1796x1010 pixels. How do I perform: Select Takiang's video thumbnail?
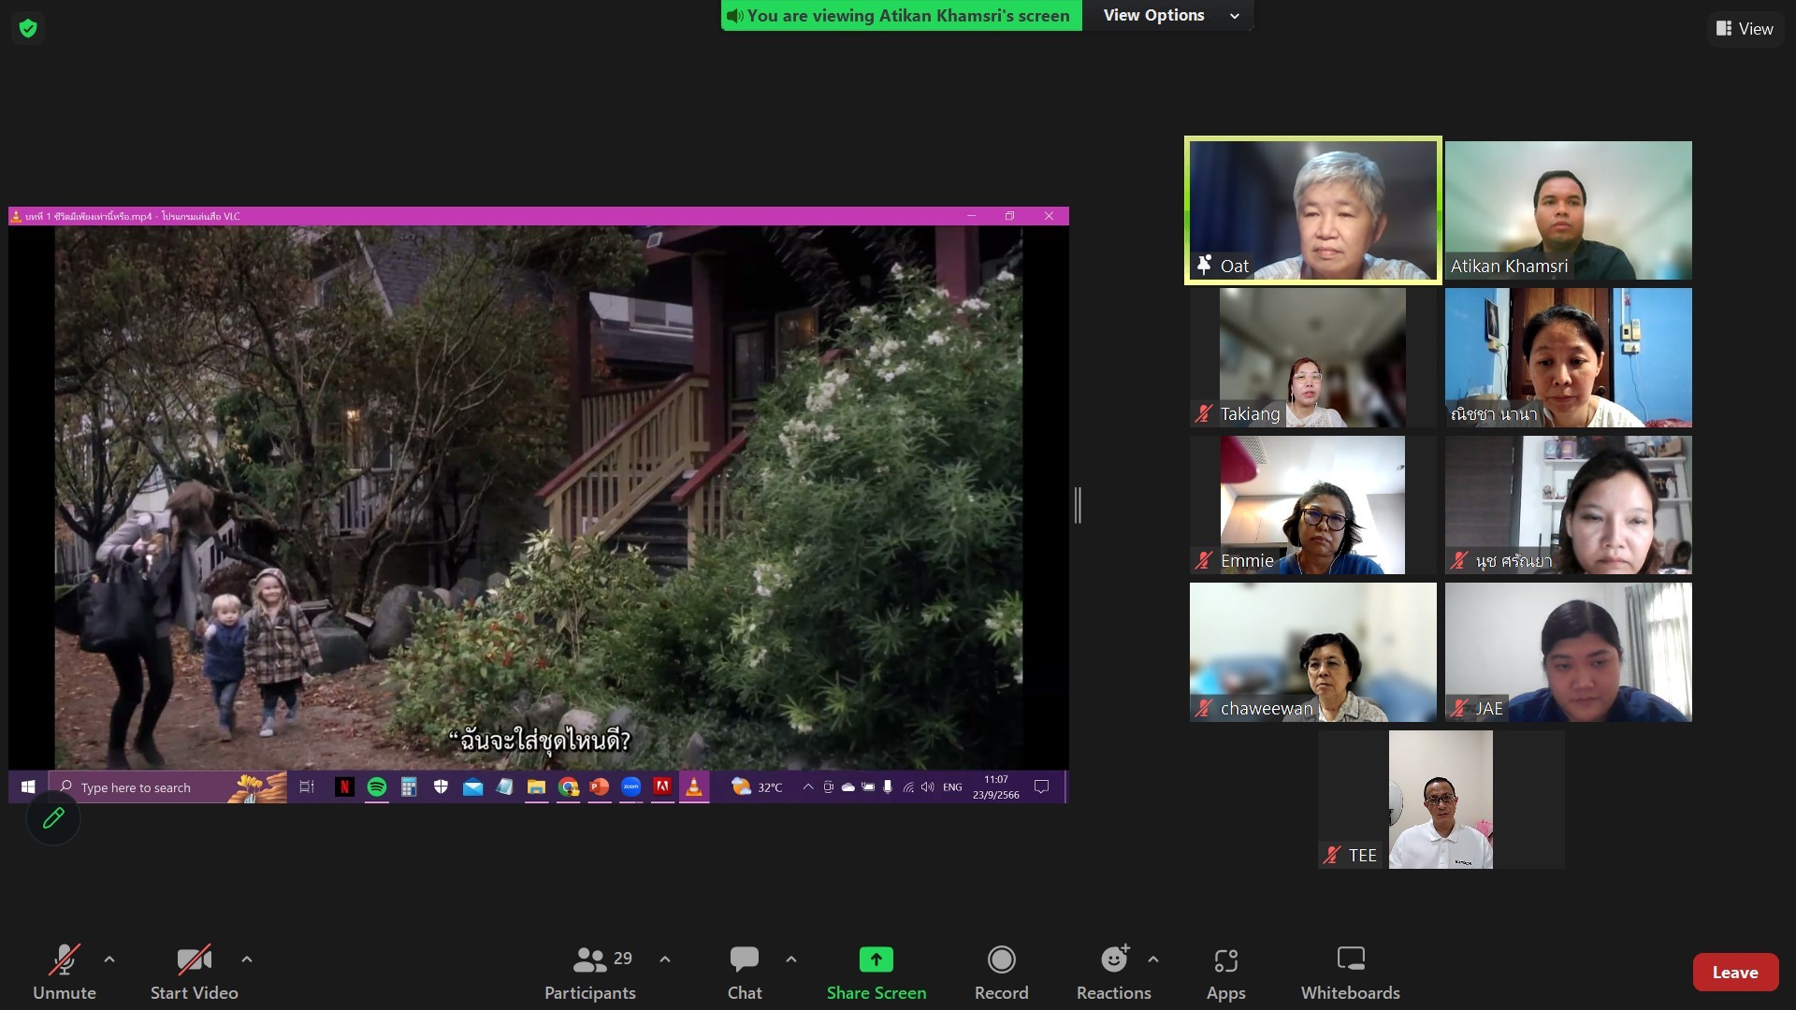1313,357
